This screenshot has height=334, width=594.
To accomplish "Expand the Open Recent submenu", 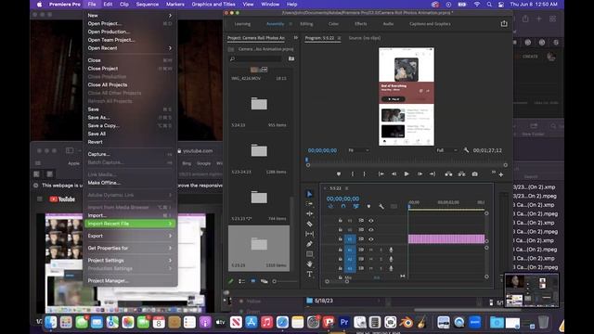I will tap(130, 48).
